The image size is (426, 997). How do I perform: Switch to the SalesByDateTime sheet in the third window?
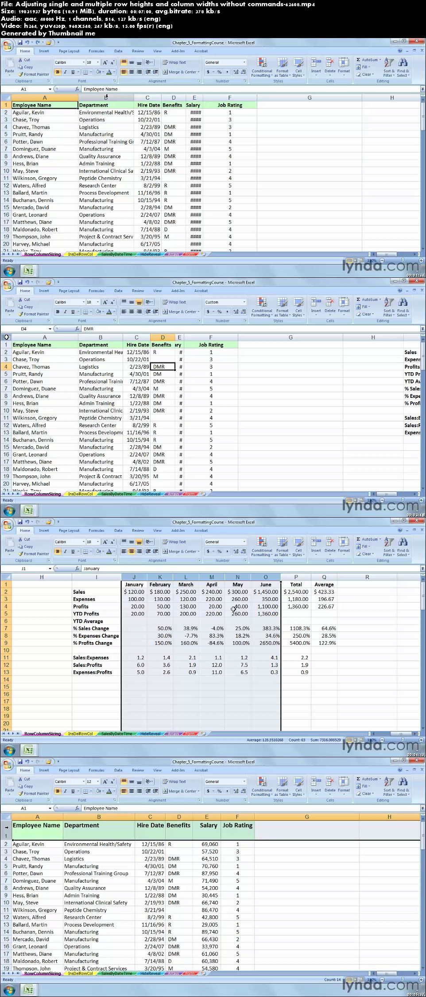(x=116, y=734)
